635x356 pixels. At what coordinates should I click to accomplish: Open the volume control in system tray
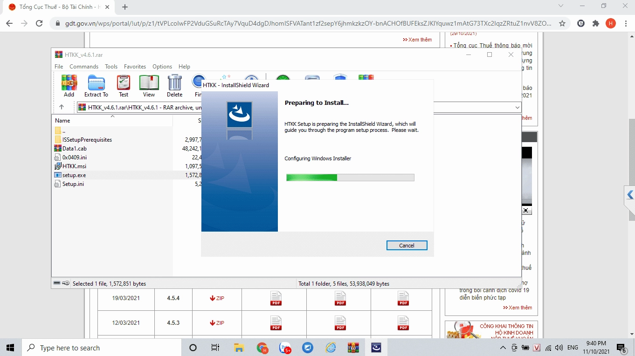click(559, 348)
